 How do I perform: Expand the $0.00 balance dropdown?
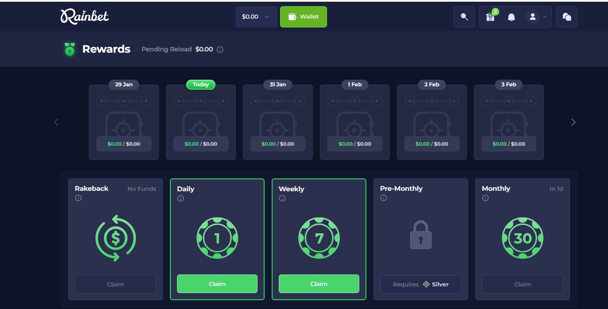coord(256,17)
